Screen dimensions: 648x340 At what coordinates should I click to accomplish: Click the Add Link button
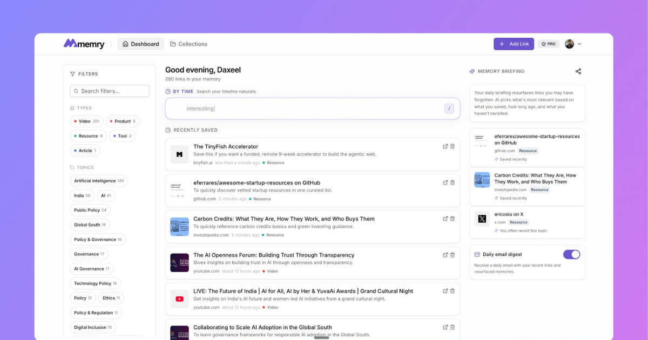(514, 44)
